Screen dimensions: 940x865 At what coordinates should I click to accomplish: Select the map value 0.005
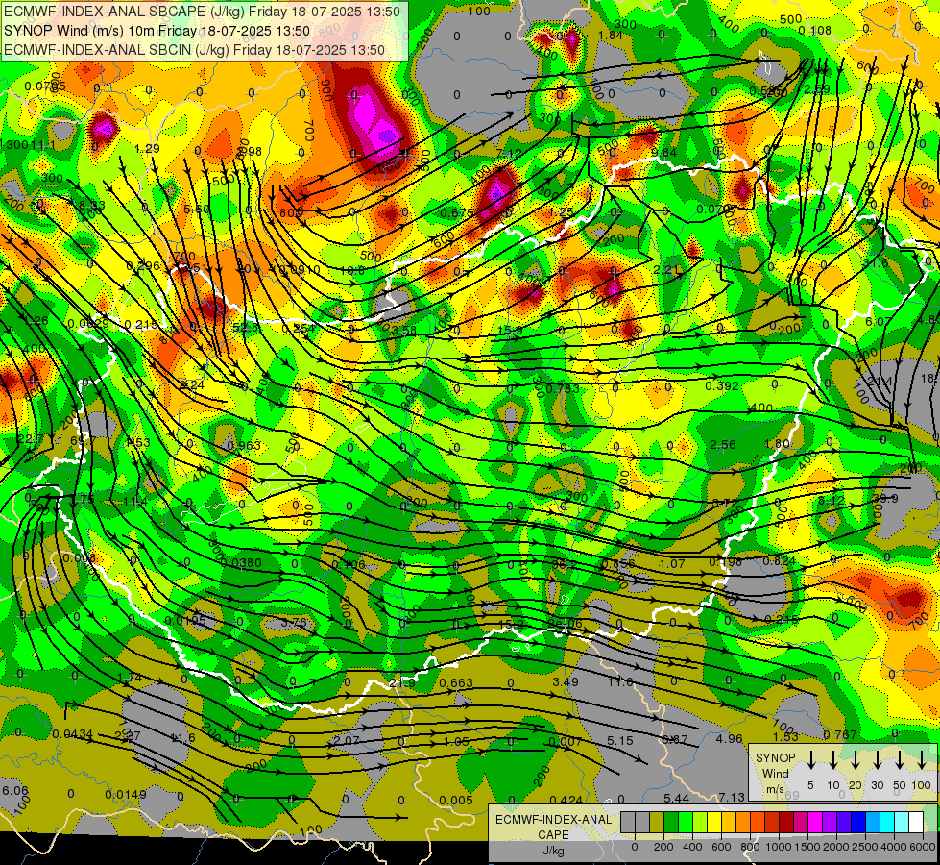[x=456, y=801]
